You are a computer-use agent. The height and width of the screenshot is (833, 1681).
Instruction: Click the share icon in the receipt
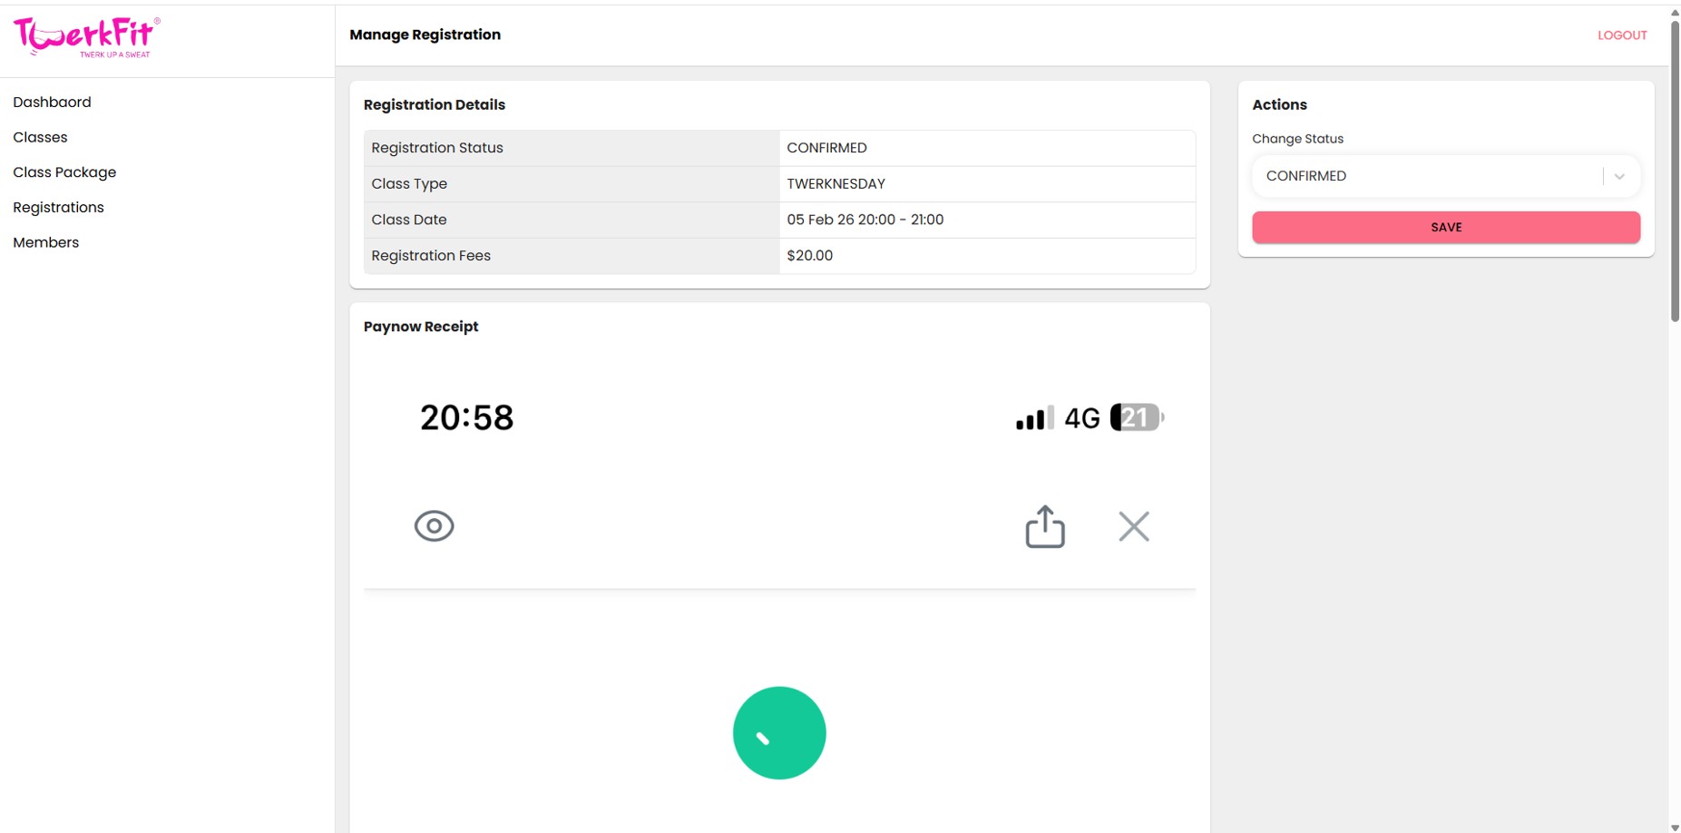[x=1044, y=526]
